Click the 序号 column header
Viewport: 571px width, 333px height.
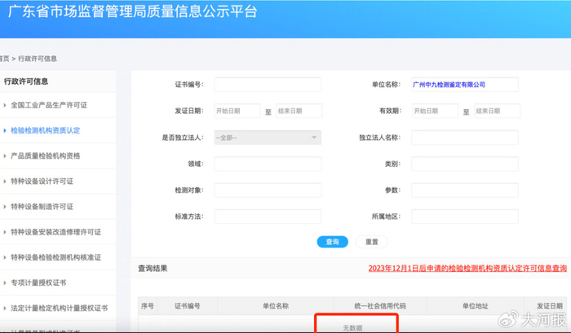click(148, 306)
